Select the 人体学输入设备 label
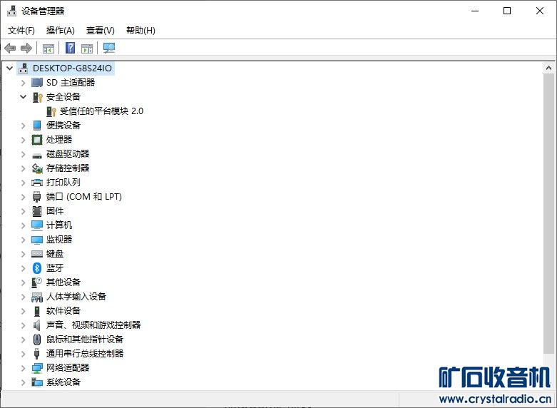Screen dimensions: 557x408 [76, 297]
